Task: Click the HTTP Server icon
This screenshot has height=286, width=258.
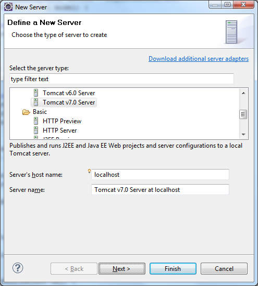Action: 36,131
